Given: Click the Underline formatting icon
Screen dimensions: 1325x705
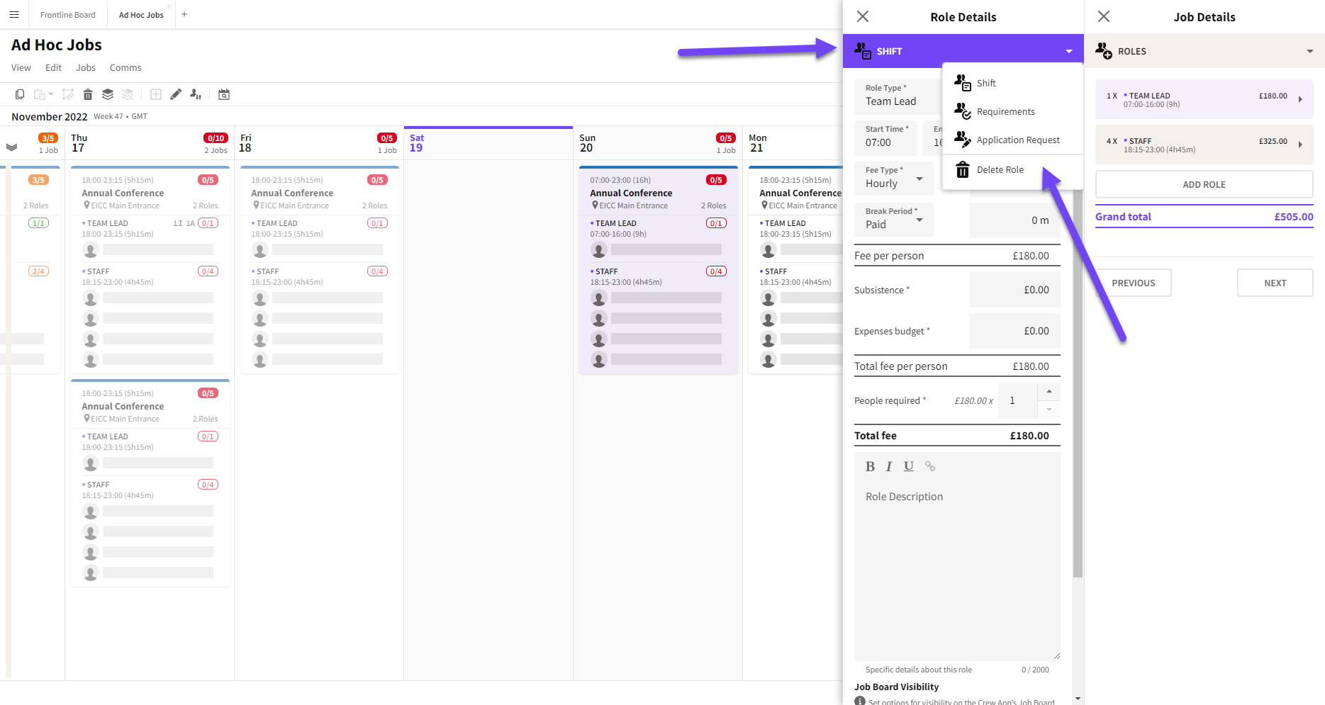Looking at the screenshot, I should [x=909, y=466].
